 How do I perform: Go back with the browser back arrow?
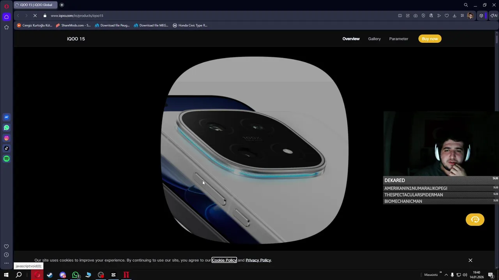click(x=18, y=16)
